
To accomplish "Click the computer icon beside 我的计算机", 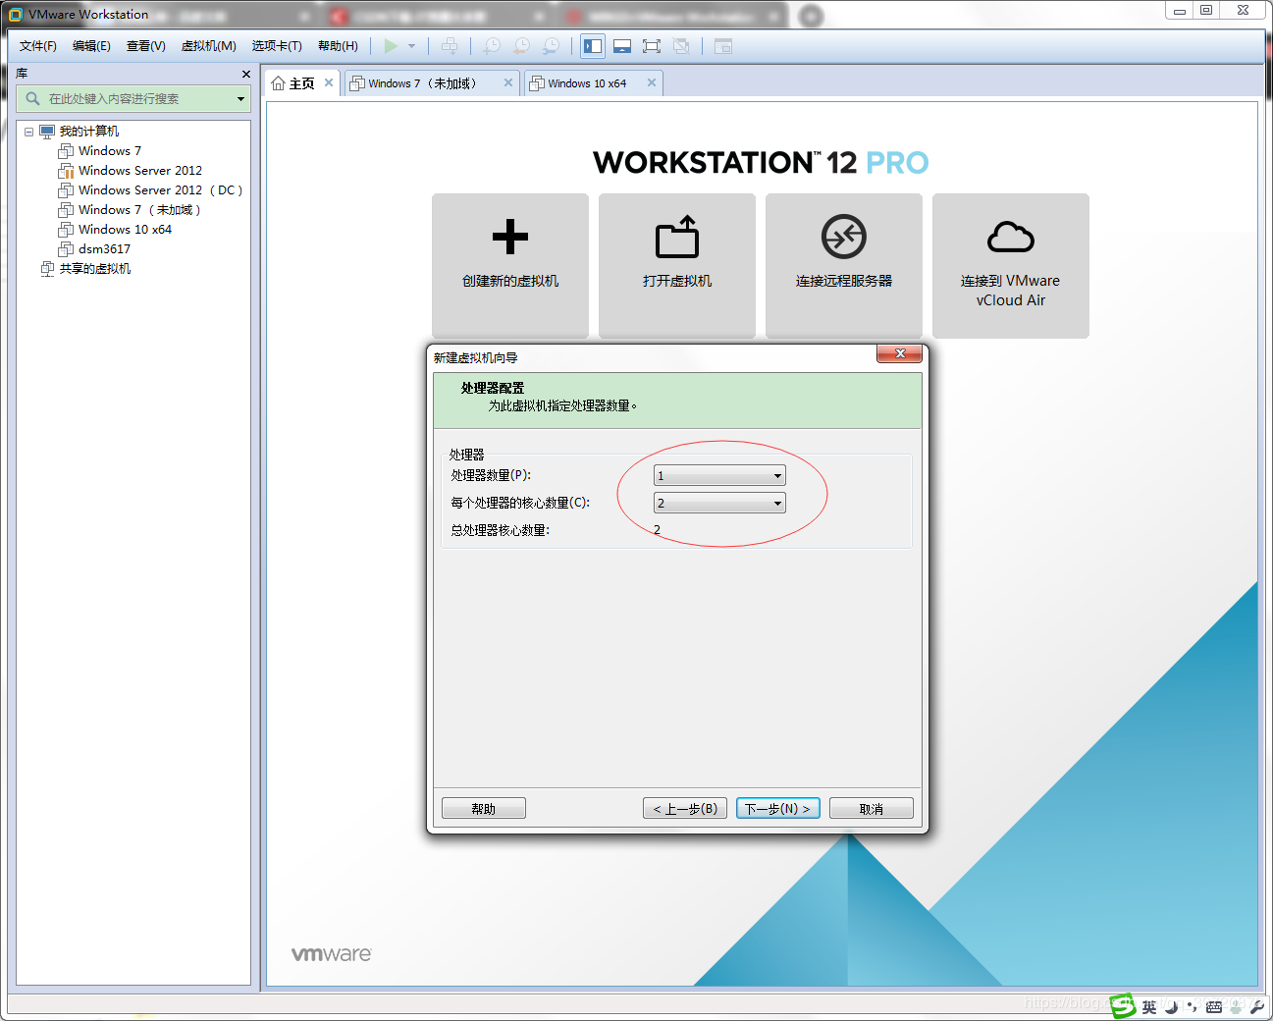I will tap(47, 132).
